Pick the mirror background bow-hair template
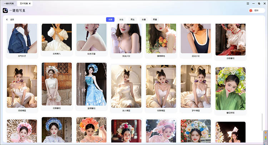 [x=196, y=86]
